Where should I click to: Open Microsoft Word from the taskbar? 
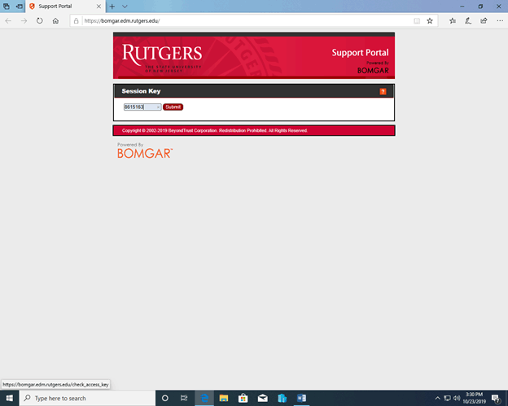301,398
